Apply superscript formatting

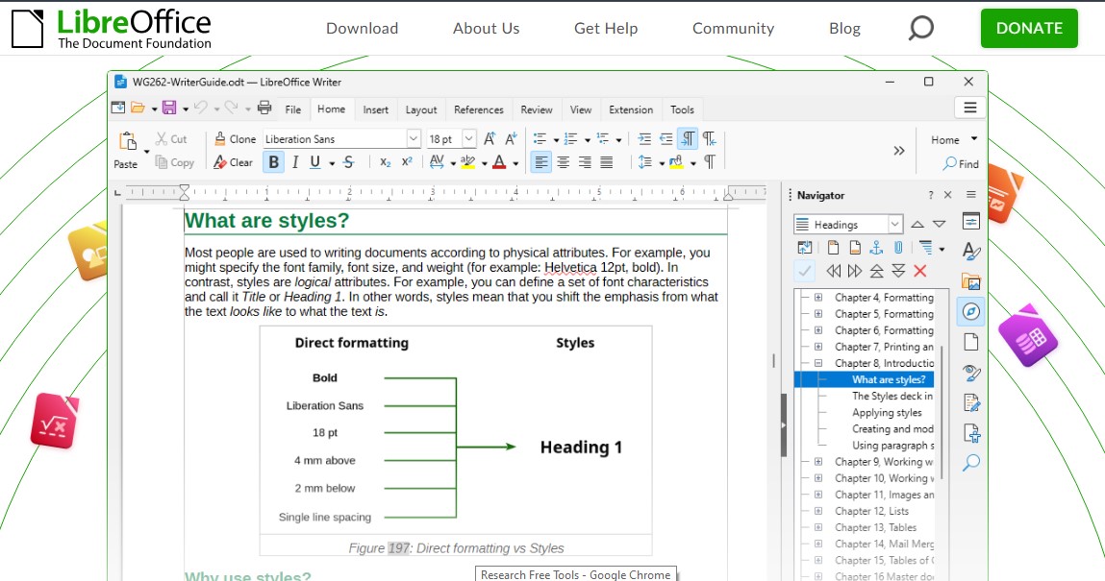pos(407,162)
